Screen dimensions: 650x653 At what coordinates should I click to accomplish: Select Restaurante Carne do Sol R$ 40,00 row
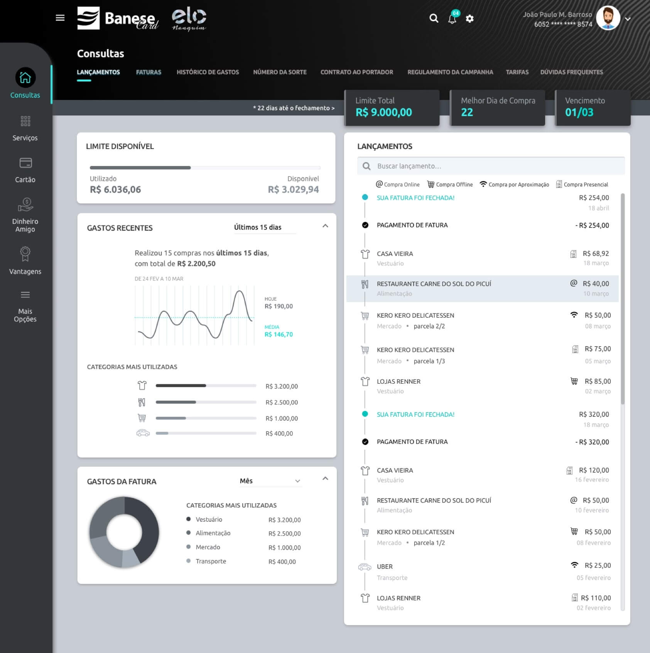click(482, 288)
